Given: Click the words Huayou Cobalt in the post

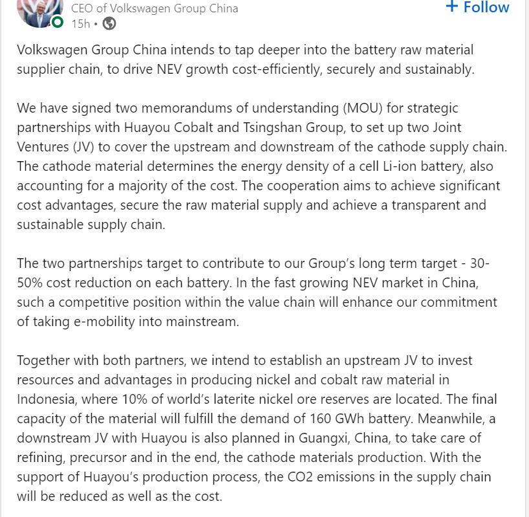Looking at the screenshot, I should pyautogui.click(x=169, y=127).
